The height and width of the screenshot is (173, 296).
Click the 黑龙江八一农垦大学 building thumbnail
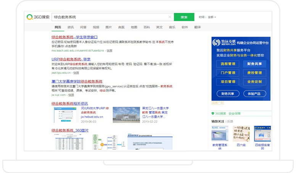[126, 115]
